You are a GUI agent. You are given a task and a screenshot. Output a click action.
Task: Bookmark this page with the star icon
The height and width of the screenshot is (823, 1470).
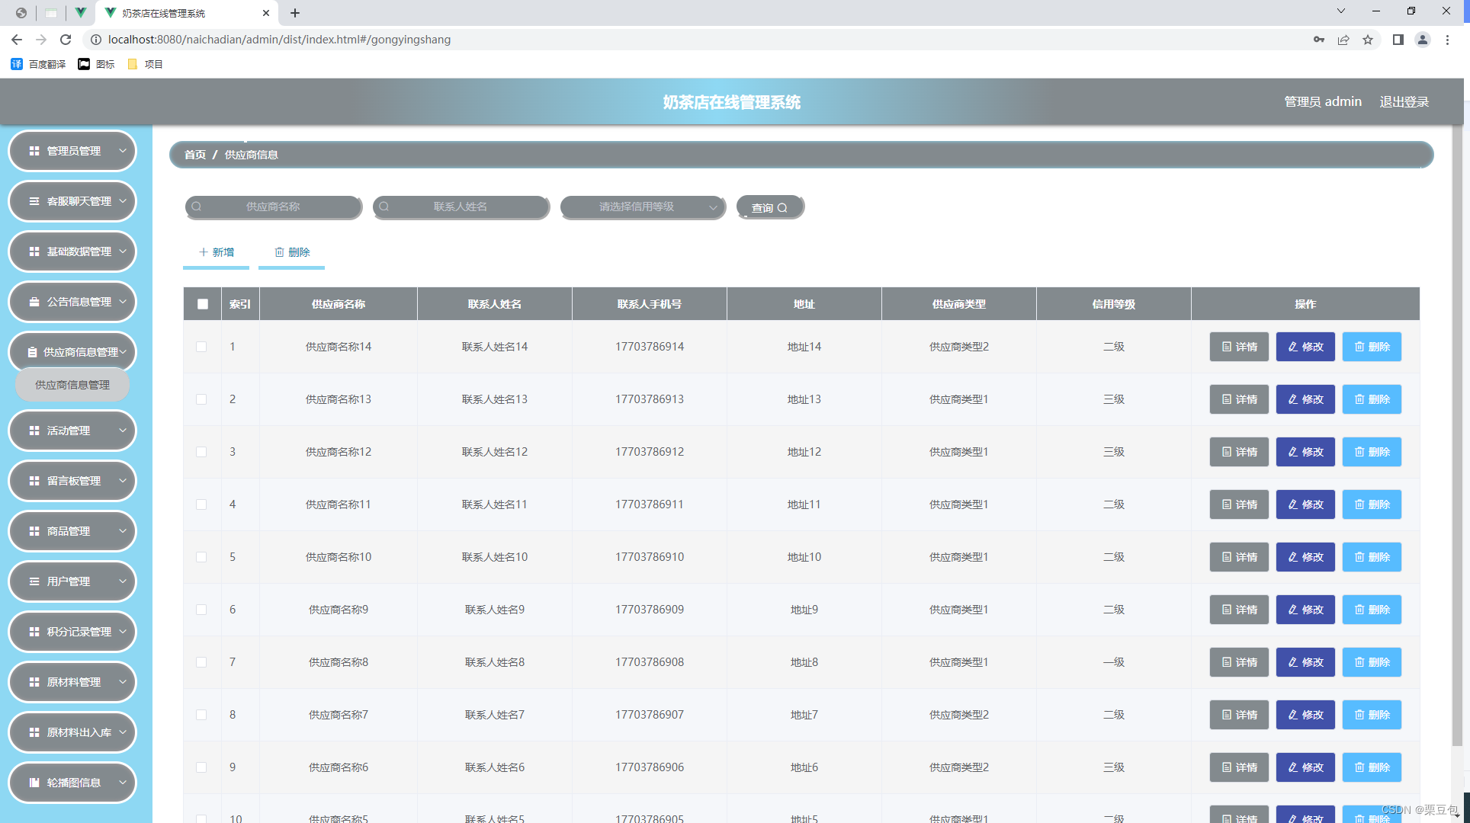coord(1368,40)
